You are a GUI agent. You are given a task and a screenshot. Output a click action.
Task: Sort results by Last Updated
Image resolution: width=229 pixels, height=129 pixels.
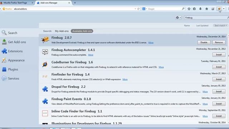coord(202,25)
